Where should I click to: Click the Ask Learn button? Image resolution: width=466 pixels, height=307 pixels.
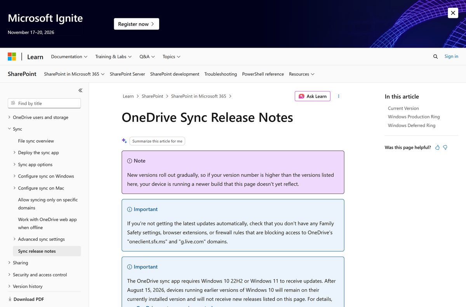pos(313,96)
